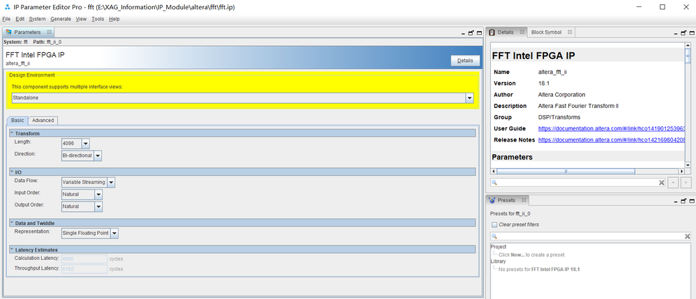Click the Details panel vertical scrollbar thumb

tap(688, 54)
